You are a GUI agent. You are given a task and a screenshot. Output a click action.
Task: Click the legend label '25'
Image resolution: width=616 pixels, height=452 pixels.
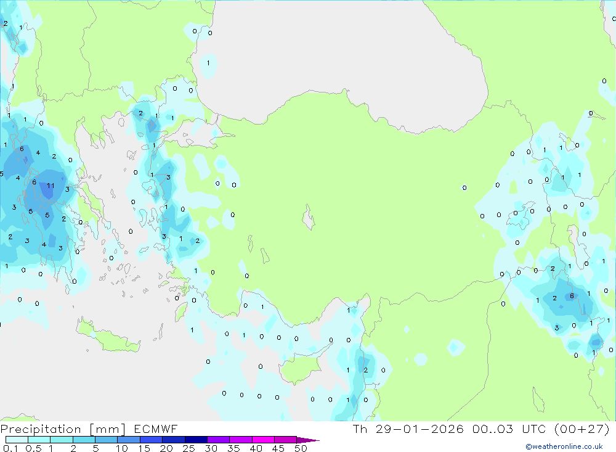click(x=188, y=448)
